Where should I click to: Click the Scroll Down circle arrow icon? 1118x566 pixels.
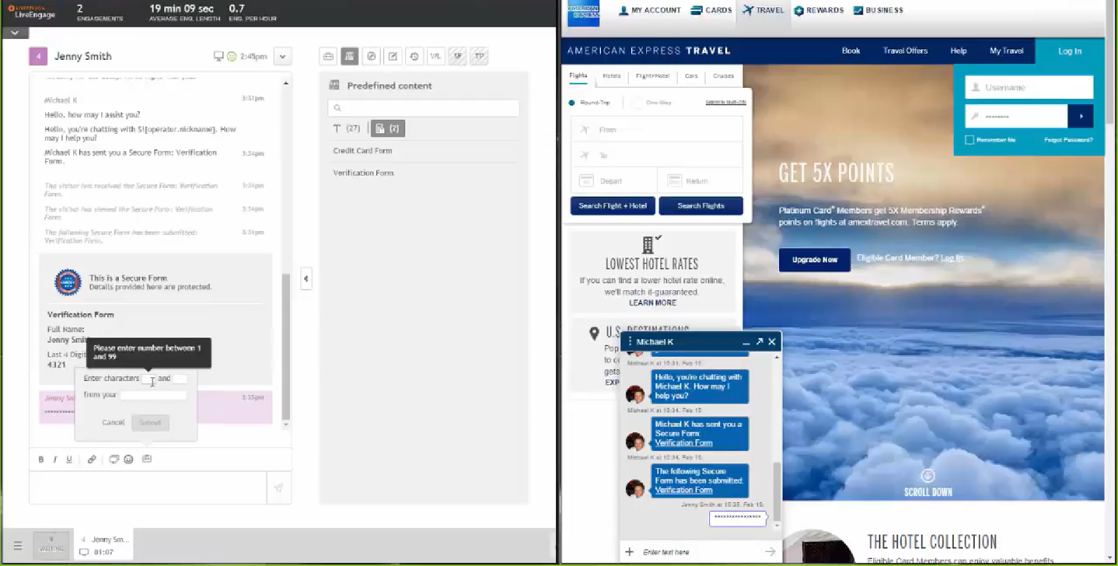(x=928, y=476)
